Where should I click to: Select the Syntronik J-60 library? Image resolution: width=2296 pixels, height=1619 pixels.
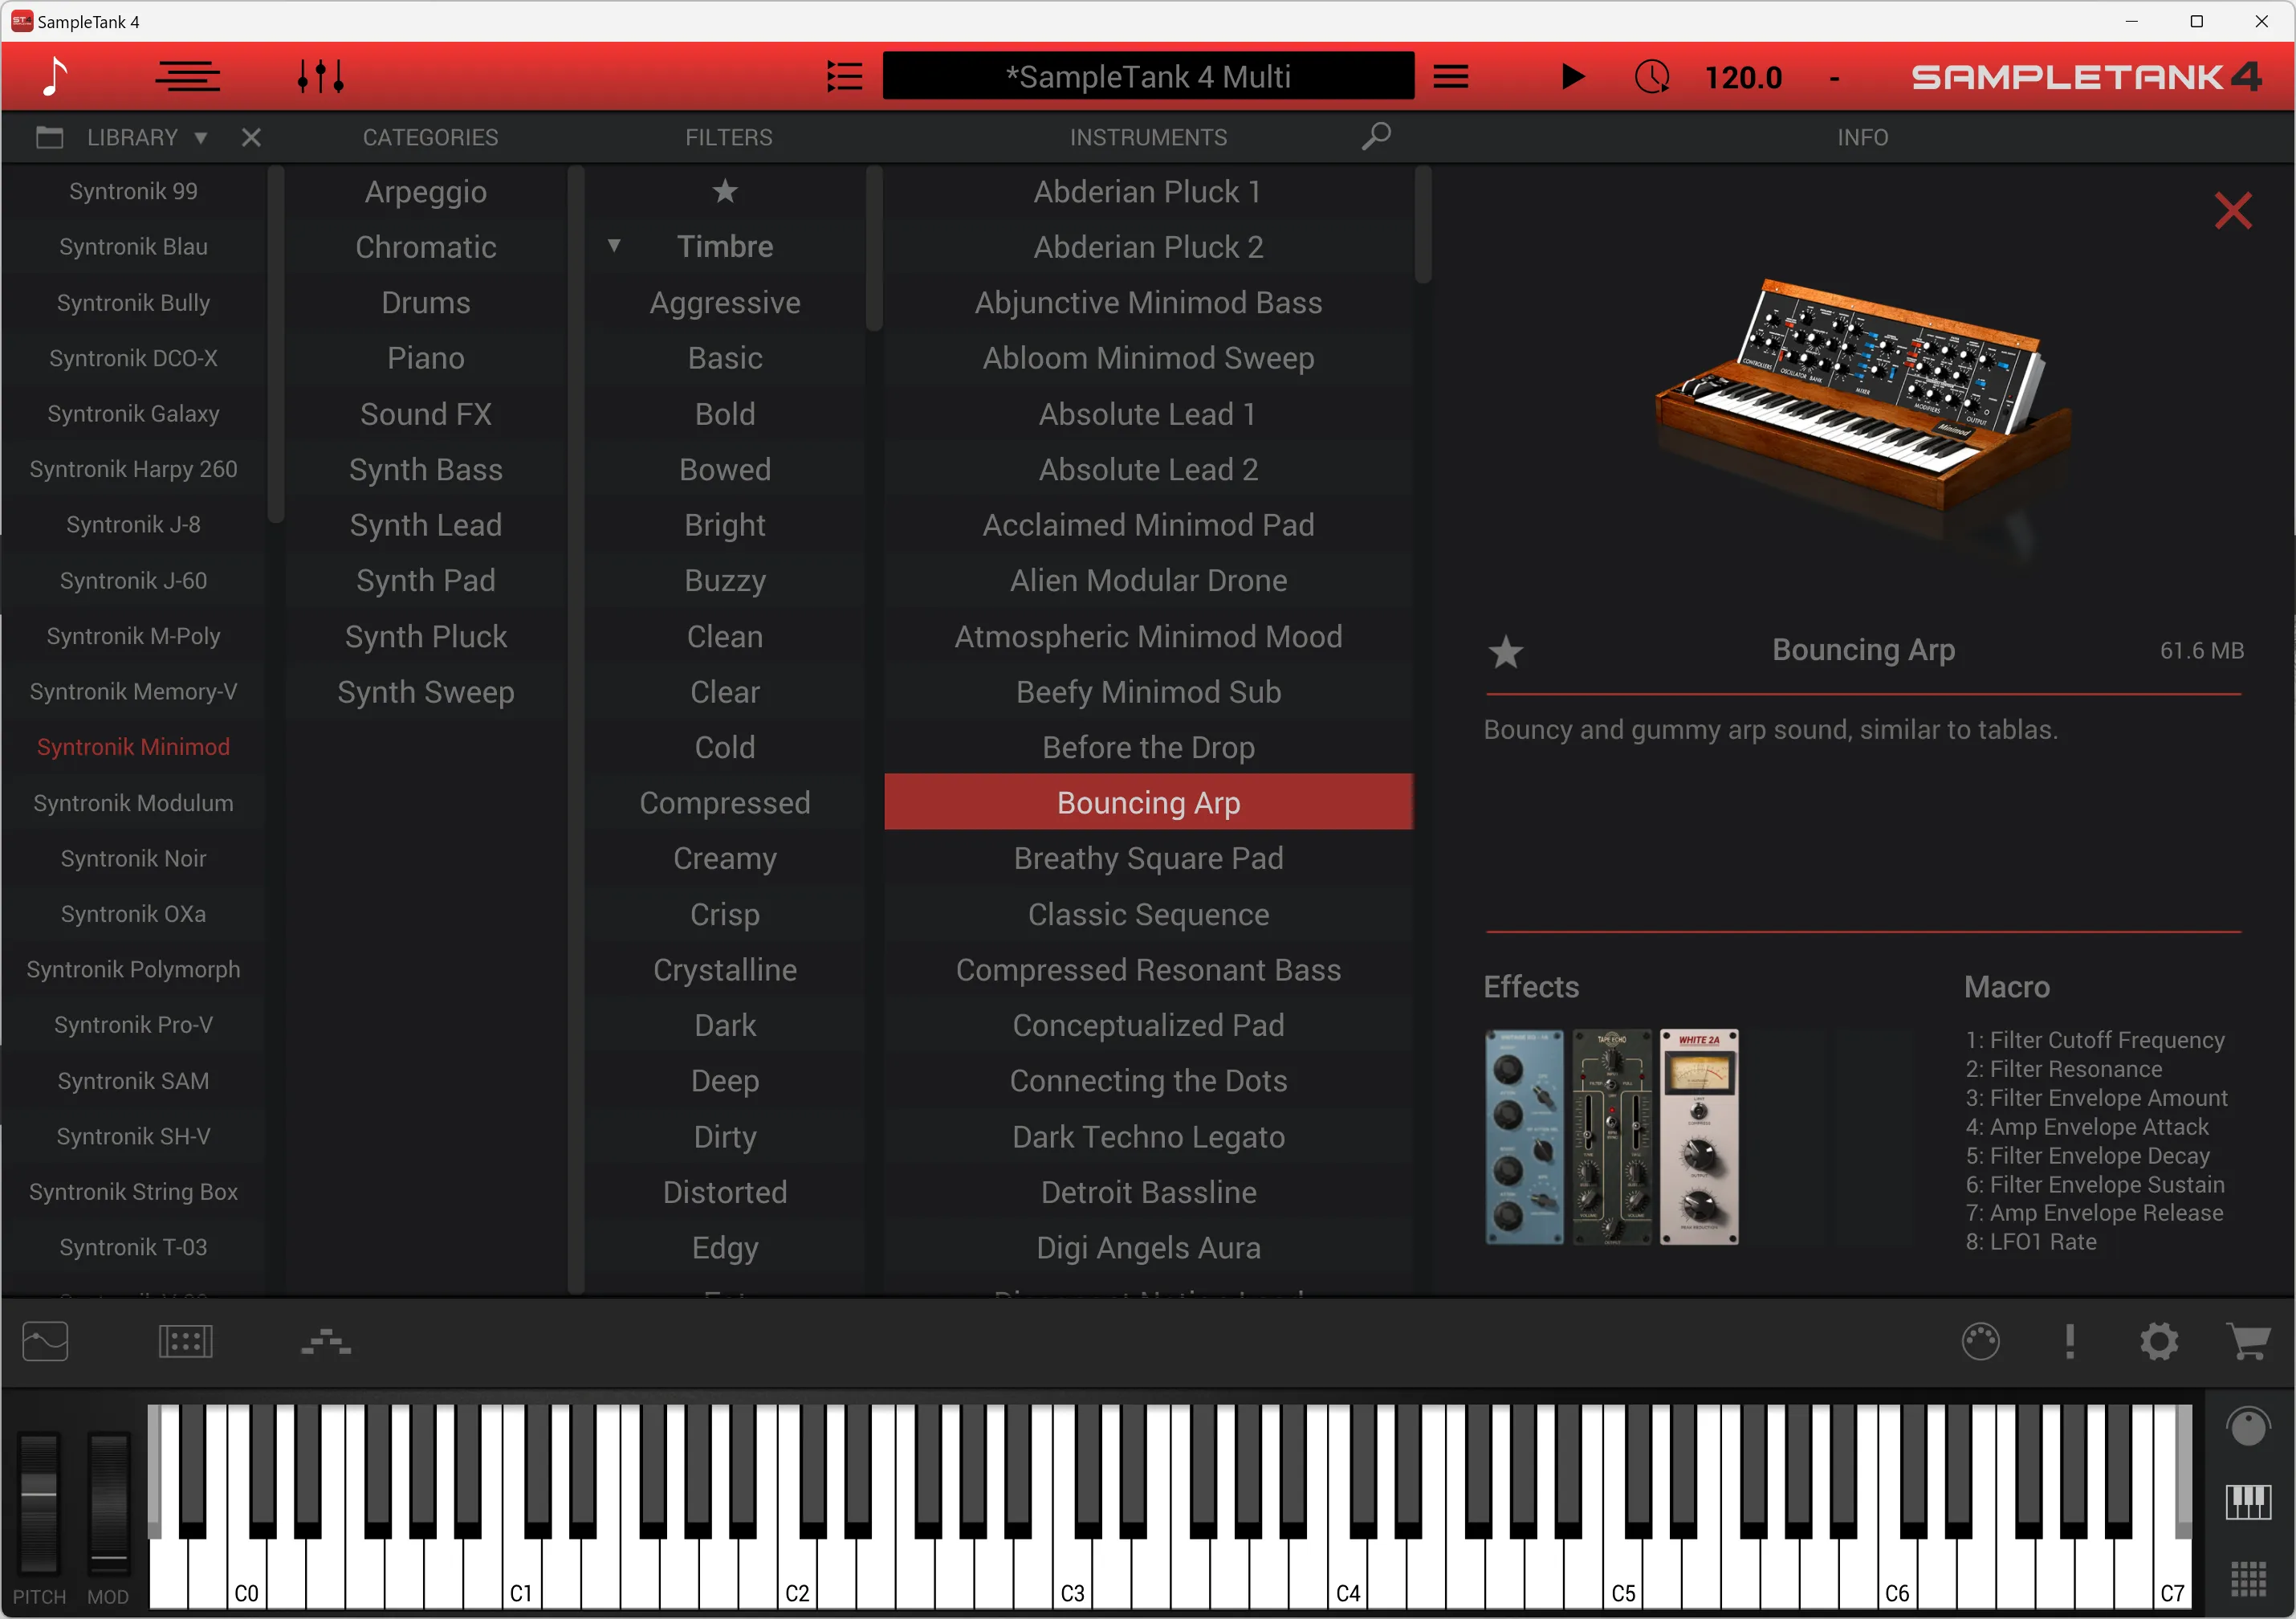133,581
